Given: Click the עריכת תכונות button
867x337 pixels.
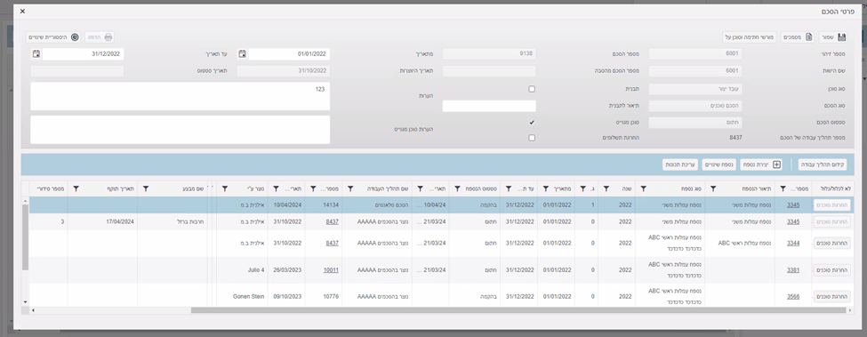Looking at the screenshot, I should tap(680, 164).
